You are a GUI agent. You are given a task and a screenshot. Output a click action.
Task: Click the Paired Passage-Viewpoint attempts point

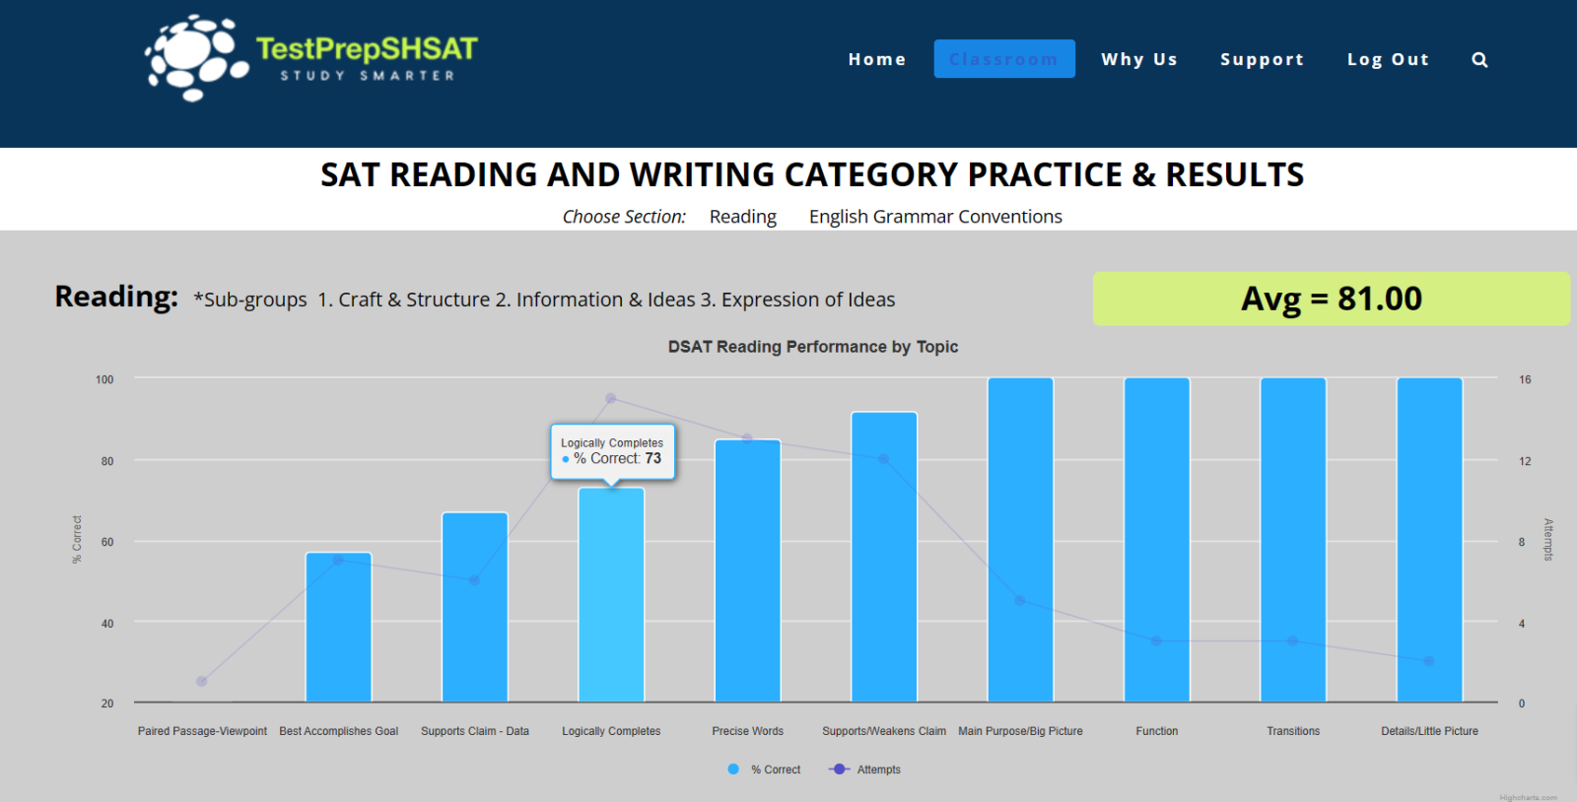coord(202,682)
